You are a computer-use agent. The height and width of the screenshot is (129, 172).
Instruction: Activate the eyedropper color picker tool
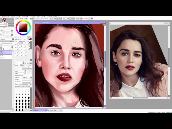pos(24,40)
